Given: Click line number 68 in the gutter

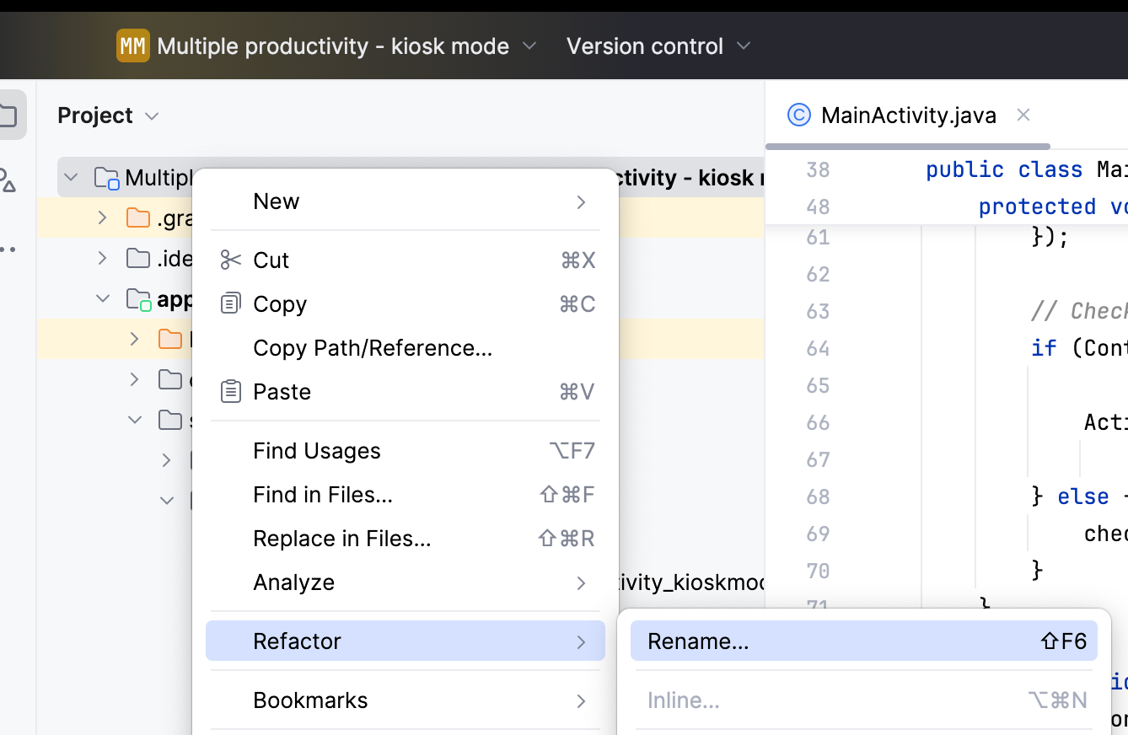Looking at the screenshot, I should coord(818,496).
